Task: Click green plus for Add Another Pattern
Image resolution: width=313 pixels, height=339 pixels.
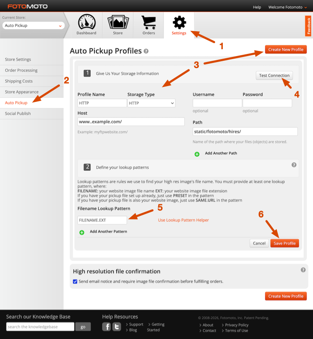Action: 82,232
